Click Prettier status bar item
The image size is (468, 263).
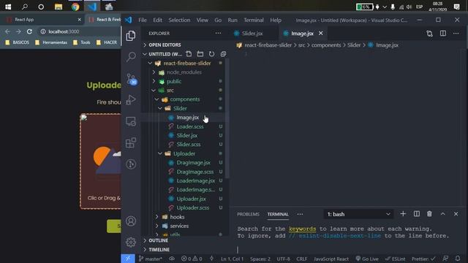pyautogui.click(x=423, y=259)
